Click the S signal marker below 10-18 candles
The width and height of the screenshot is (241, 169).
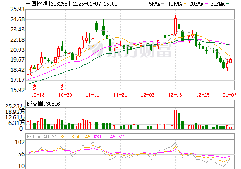(34, 87)
